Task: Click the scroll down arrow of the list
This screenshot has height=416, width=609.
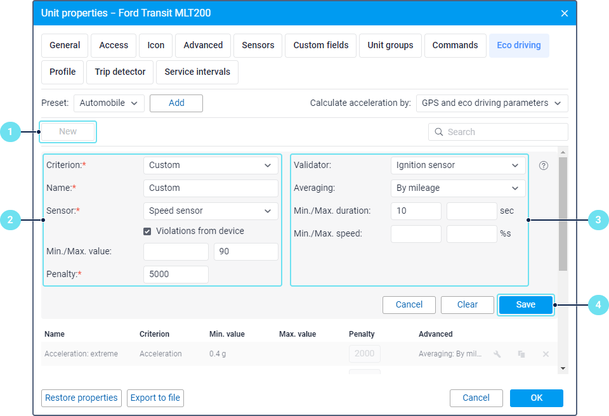Action: point(563,368)
